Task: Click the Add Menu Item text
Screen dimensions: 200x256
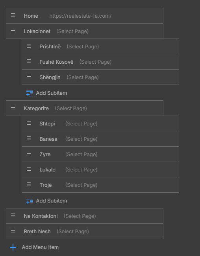Action: click(40, 247)
